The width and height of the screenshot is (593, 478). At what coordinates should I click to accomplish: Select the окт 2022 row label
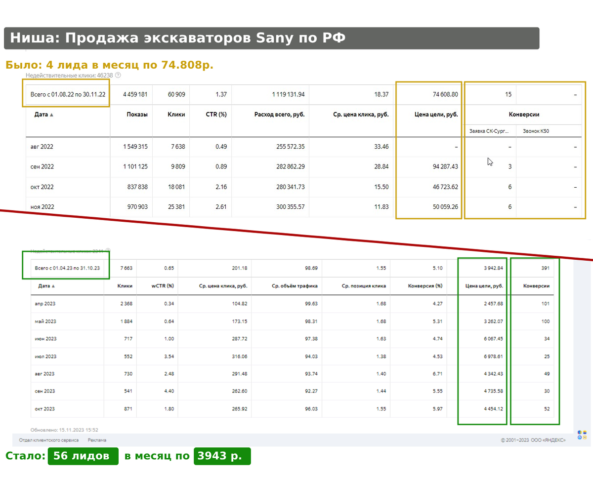42,187
